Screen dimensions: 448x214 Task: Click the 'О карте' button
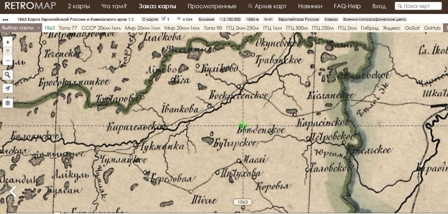tap(150, 19)
